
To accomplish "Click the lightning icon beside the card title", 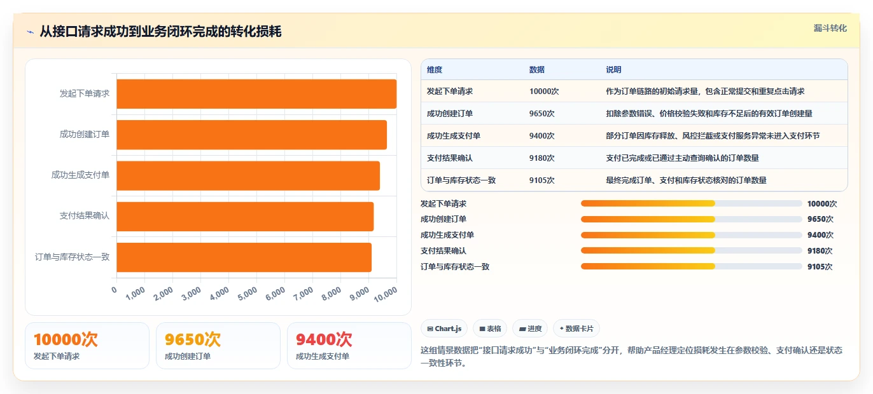I will (x=30, y=32).
